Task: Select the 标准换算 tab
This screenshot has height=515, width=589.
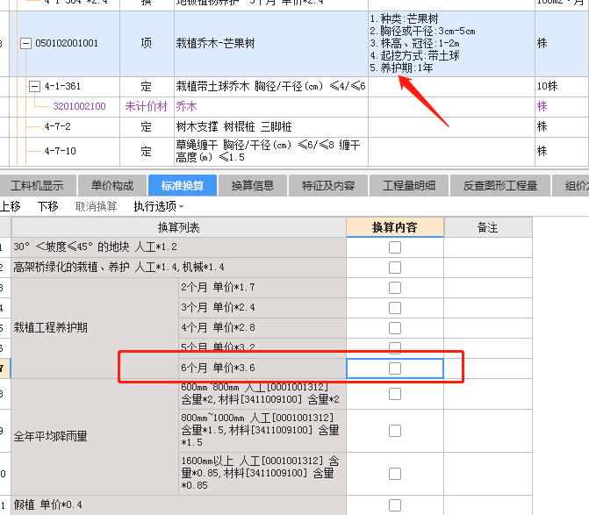Action: pos(183,185)
